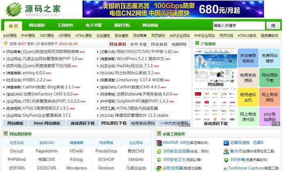Image resolution: width=283 pixels, height=172 pixels.
Task: Click the yellow info icon beside 资源
Action: tap(6, 43)
